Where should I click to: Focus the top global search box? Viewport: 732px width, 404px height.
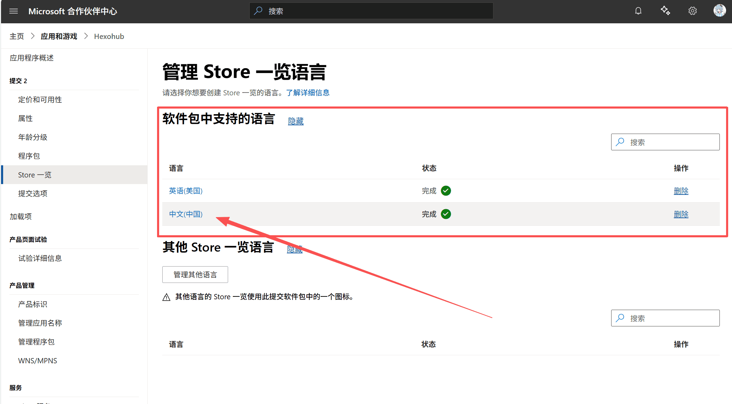tap(371, 11)
